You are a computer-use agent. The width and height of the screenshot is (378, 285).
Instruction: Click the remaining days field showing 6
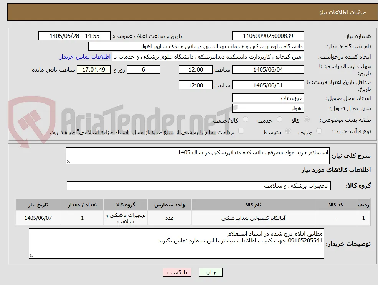coord(143,70)
